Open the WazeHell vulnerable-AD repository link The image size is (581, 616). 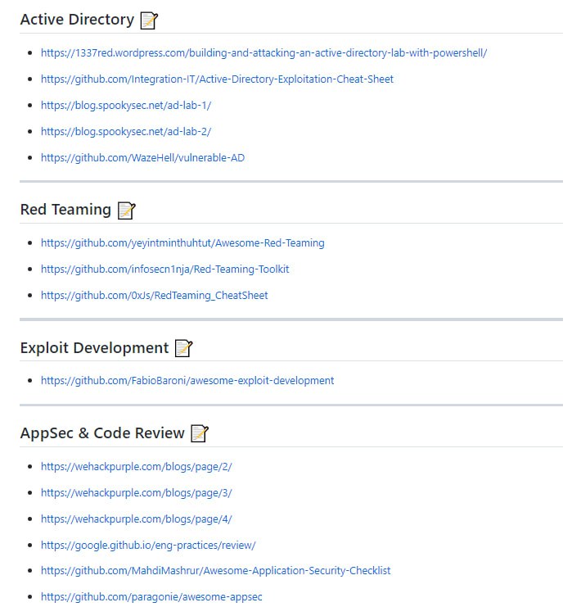coord(142,158)
